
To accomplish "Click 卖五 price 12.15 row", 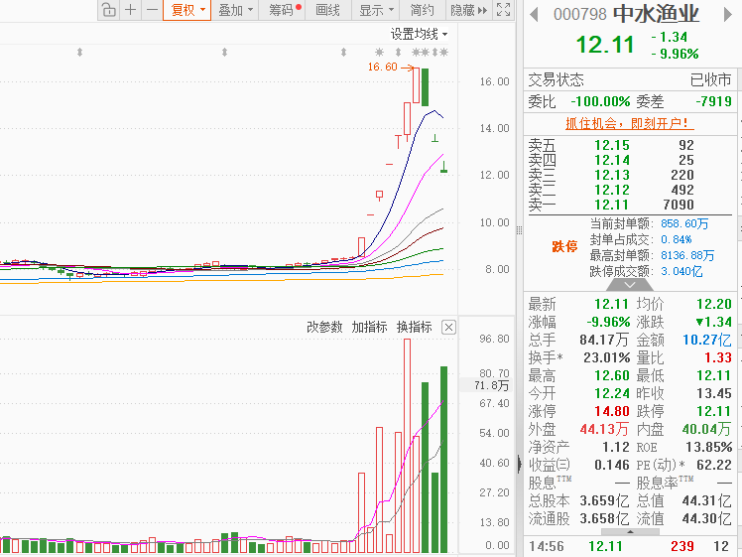I will click(630, 145).
